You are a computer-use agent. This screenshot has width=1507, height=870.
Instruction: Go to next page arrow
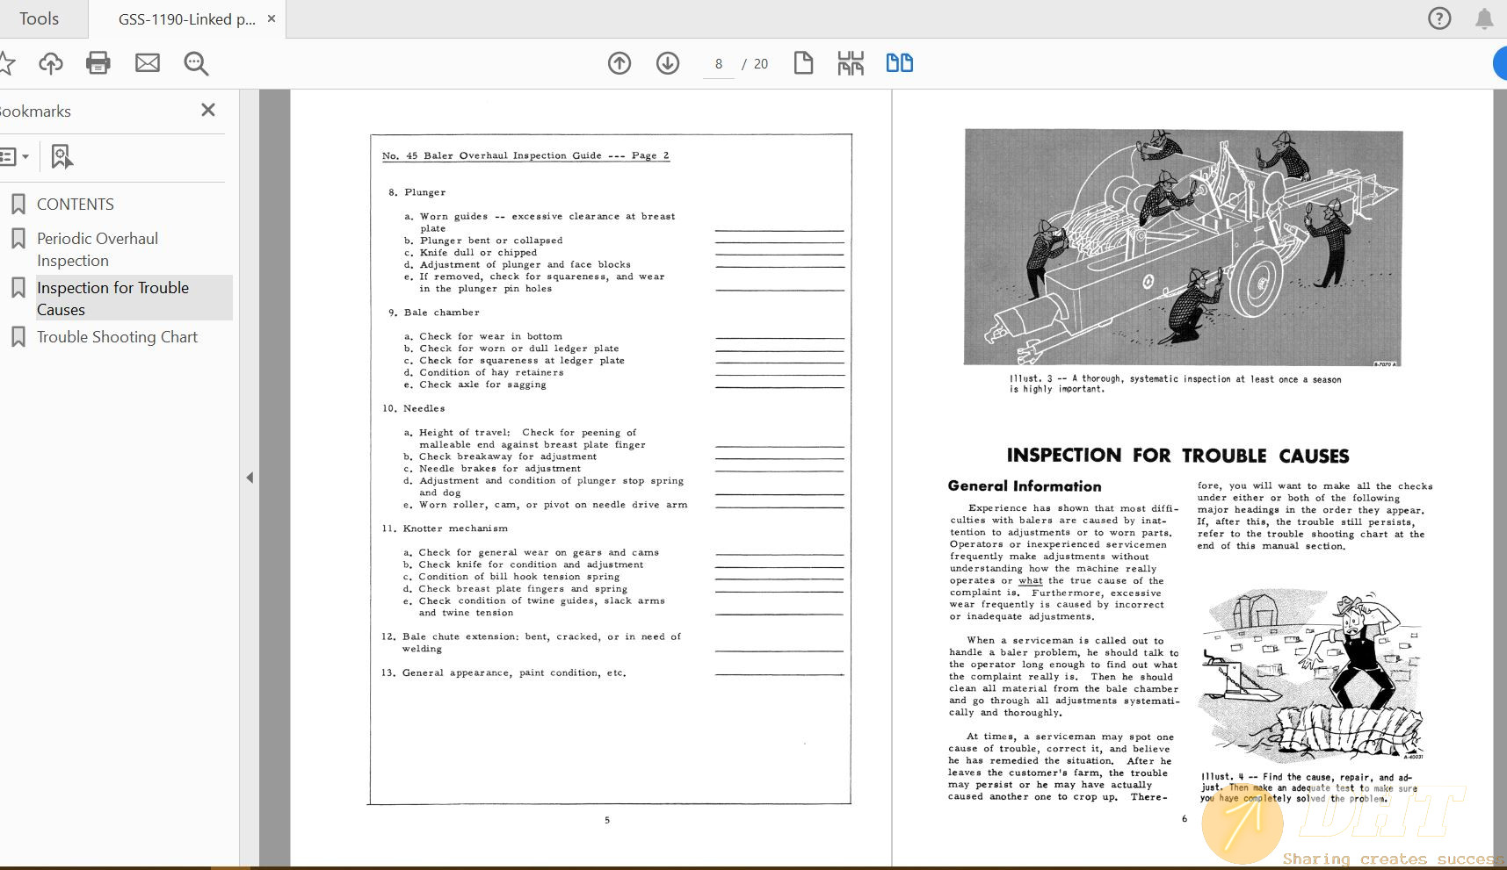click(668, 63)
